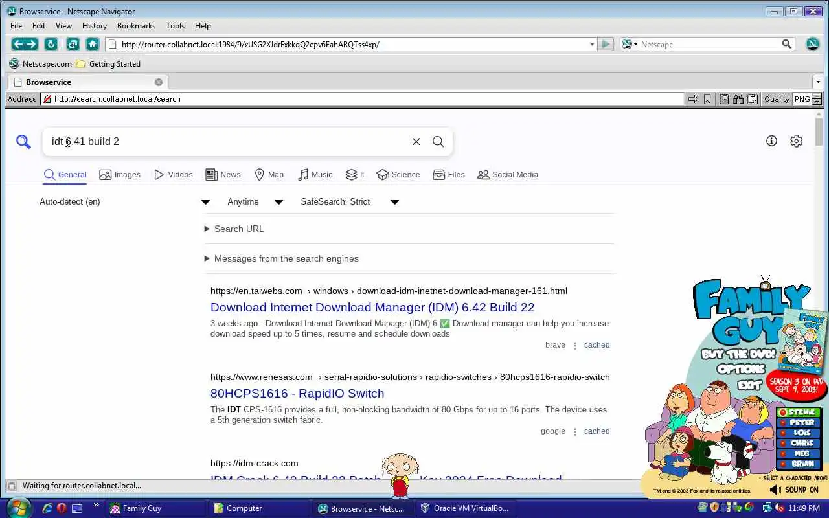Open the Anytime time range dropdown
This screenshot has width=829, height=518.
tap(255, 202)
